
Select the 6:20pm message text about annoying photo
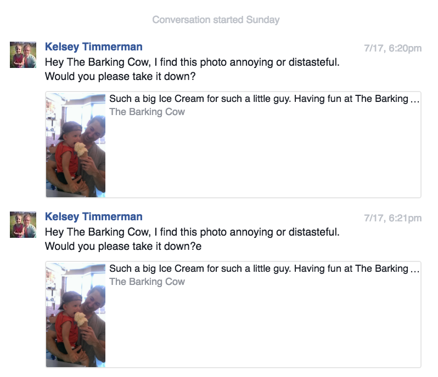click(x=192, y=69)
